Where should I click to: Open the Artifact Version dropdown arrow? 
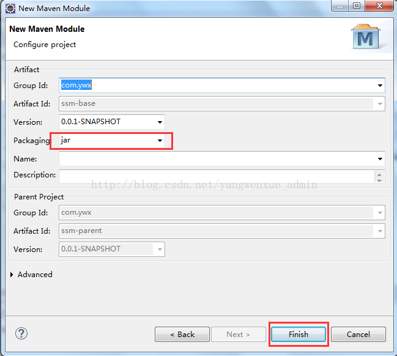pos(160,122)
